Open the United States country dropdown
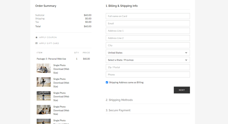The image size is (228, 124). coord(148,53)
